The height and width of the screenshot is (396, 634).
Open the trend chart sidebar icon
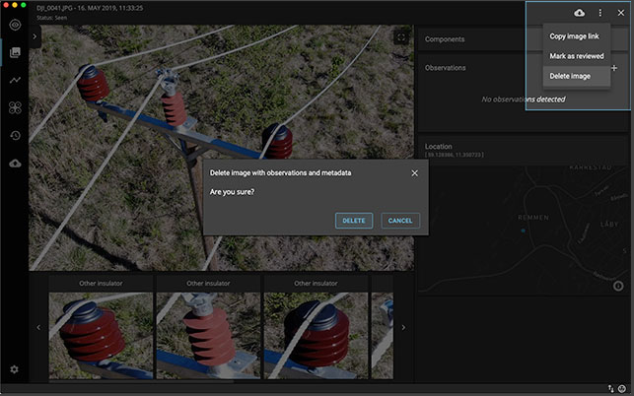(x=14, y=80)
